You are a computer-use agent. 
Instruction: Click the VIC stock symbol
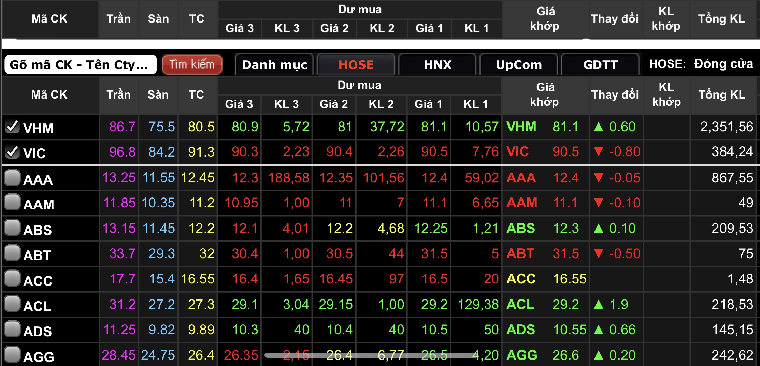[34, 153]
